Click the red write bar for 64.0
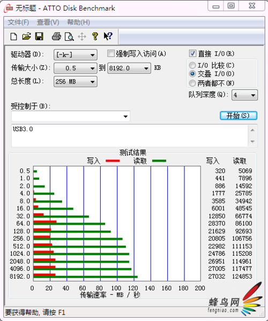 tap(45, 221)
